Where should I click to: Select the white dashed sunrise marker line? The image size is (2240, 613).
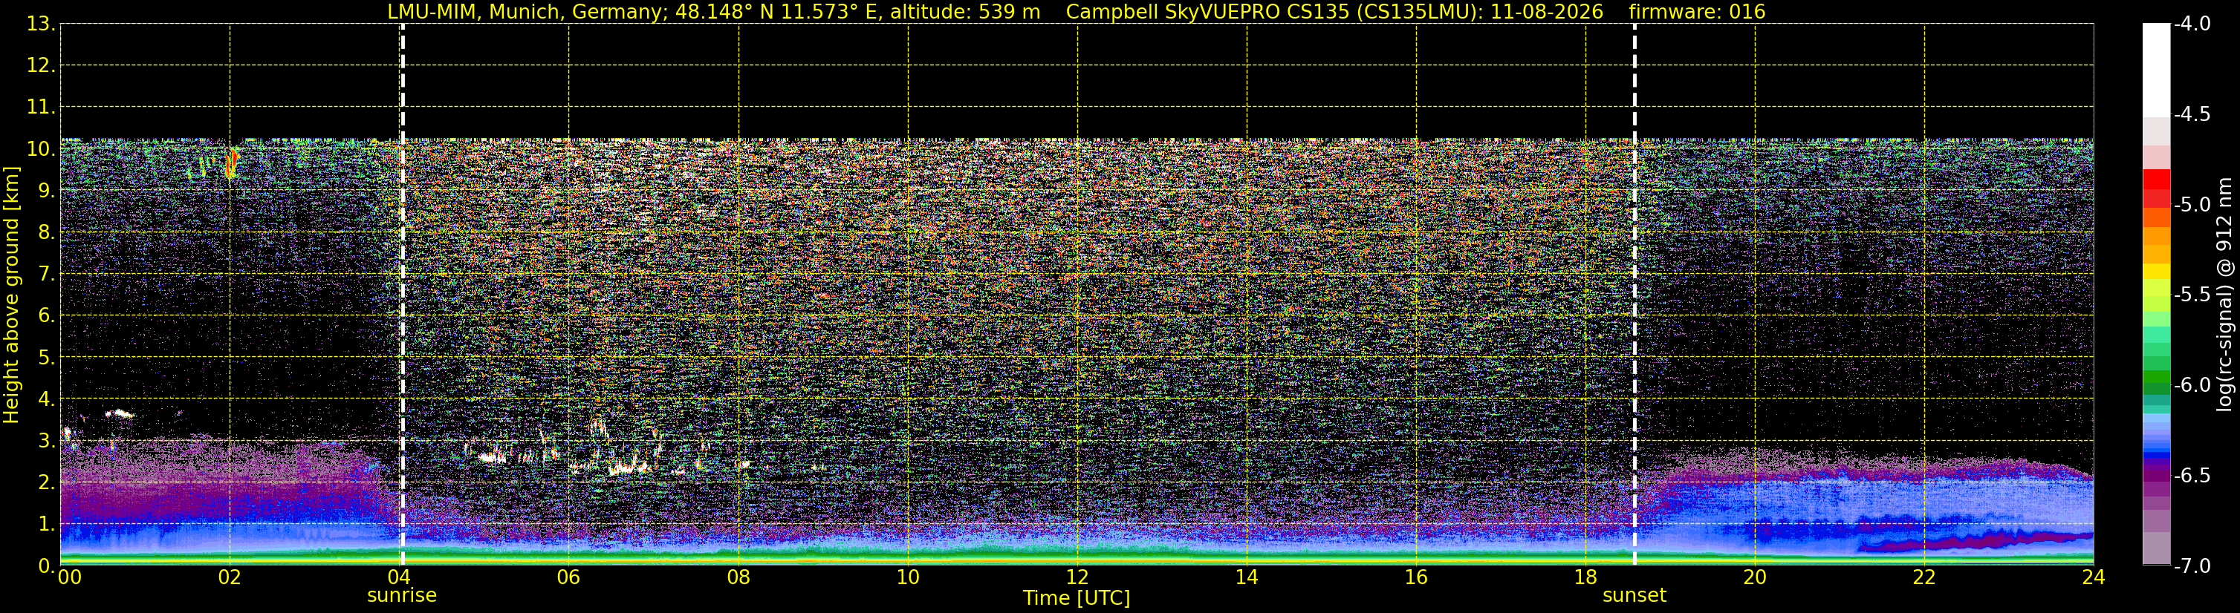pos(403,295)
